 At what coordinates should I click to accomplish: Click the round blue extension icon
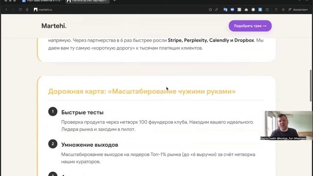coord(232,10)
